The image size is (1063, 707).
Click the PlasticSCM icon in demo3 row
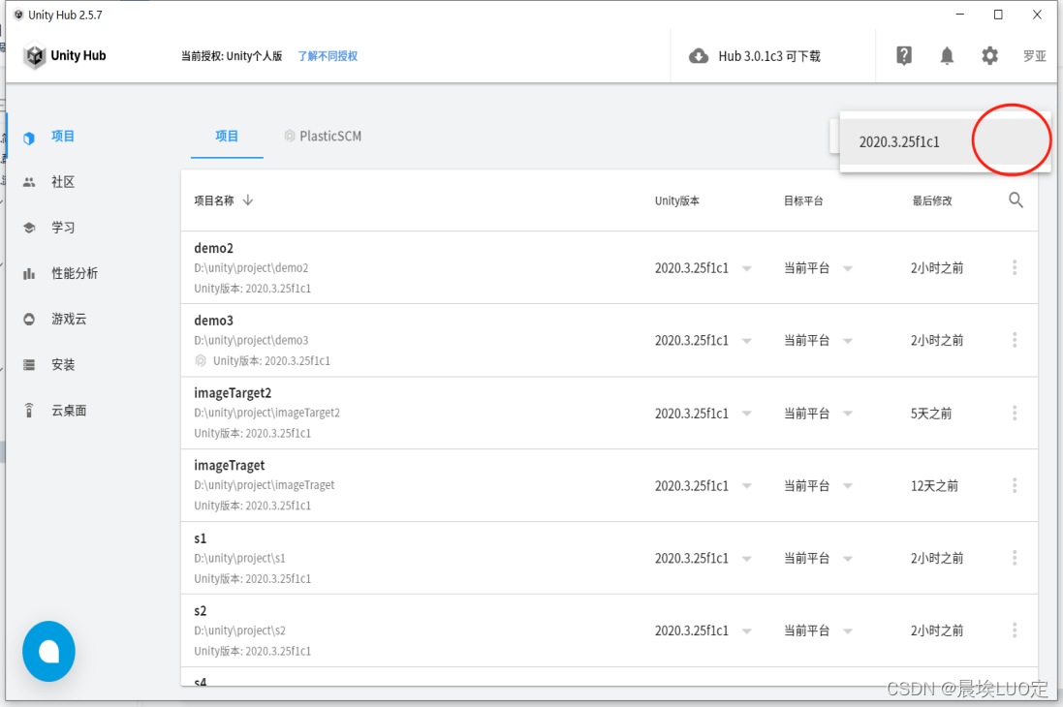pyautogui.click(x=201, y=360)
